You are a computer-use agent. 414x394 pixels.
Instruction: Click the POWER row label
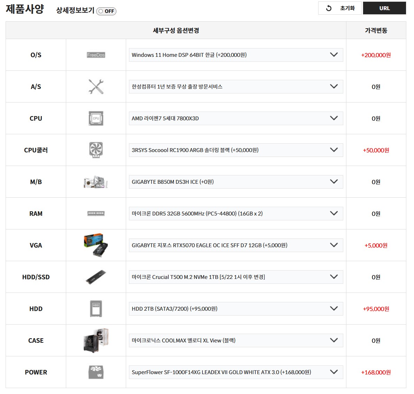pyautogui.click(x=36, y=372)
